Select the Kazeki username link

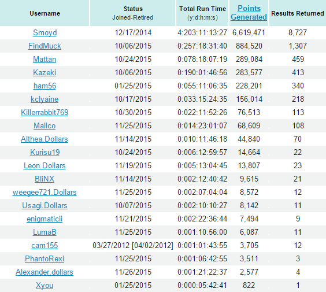click(45, 73)
